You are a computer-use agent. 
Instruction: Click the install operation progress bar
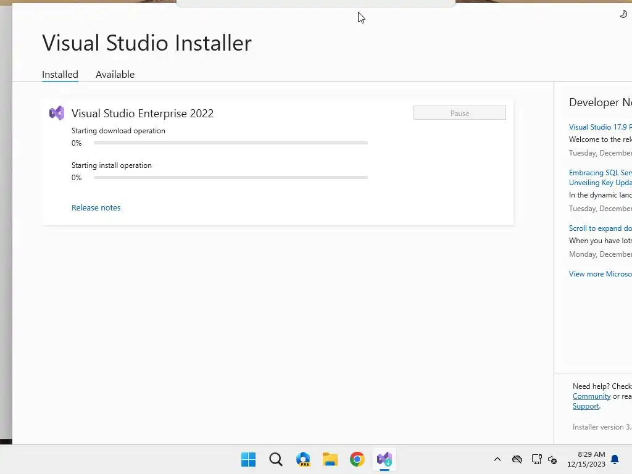(x=231, y=177)
